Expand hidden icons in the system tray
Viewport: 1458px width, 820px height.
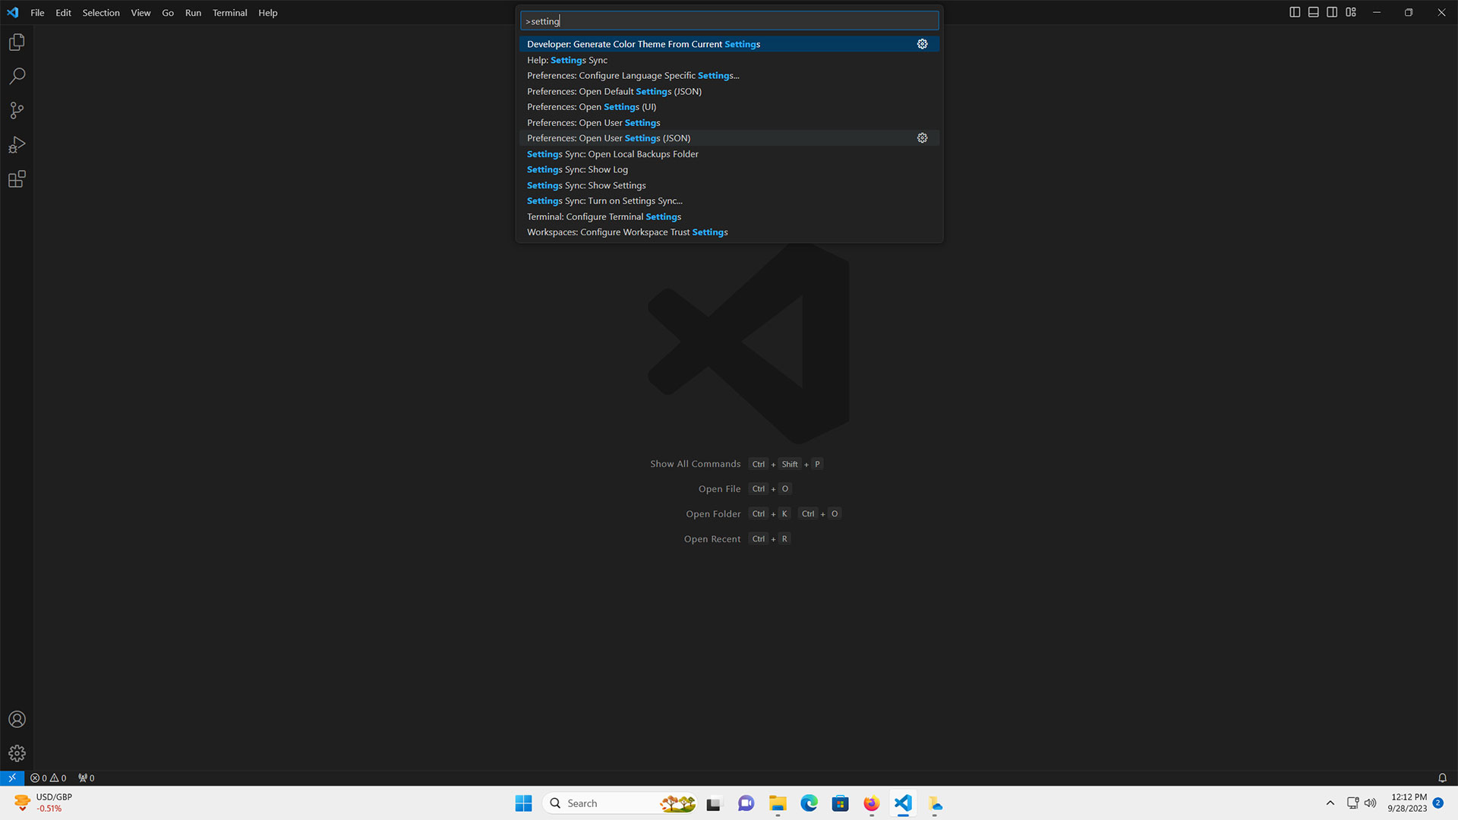click(1330, 803)
